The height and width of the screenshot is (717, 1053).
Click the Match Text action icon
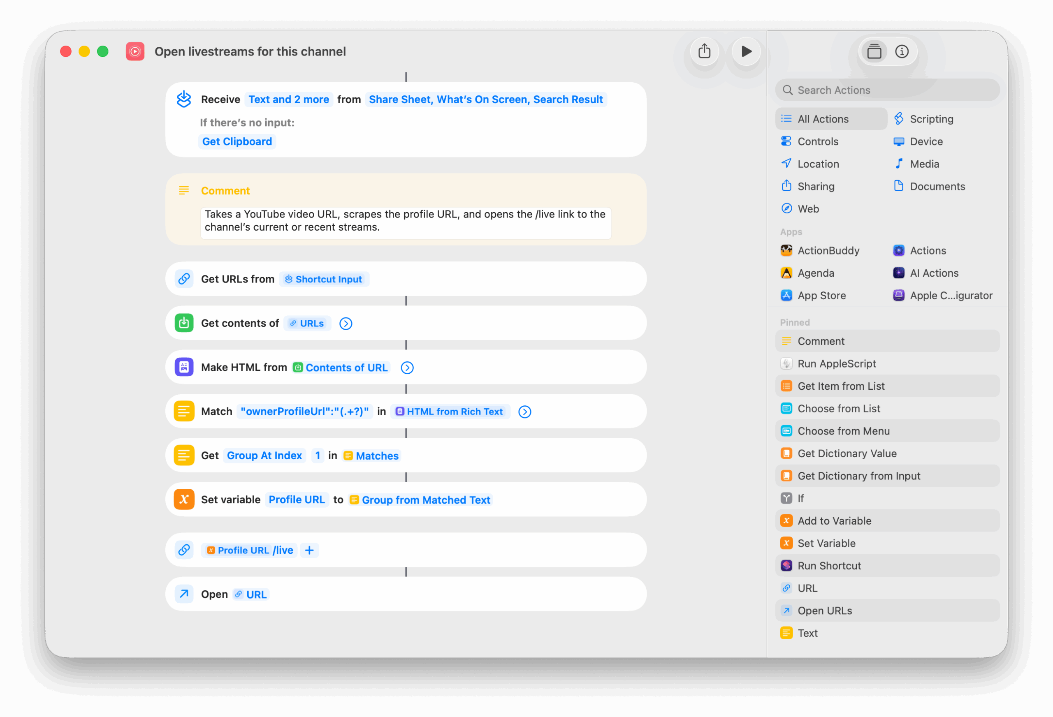point(184,411)
